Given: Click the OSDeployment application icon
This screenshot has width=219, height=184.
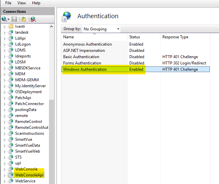Looking at the screenshot, I should tap(11, 92).
